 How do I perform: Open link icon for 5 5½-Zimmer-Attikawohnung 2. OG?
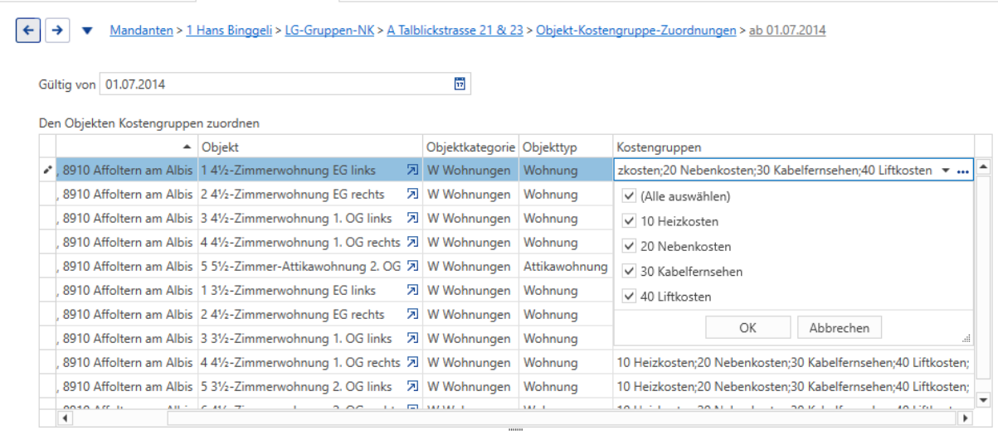point(412,267)
